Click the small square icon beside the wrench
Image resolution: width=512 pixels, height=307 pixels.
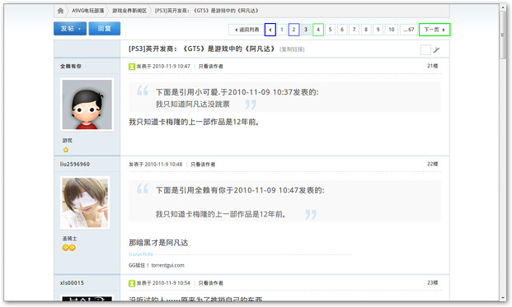coord(425,50)
